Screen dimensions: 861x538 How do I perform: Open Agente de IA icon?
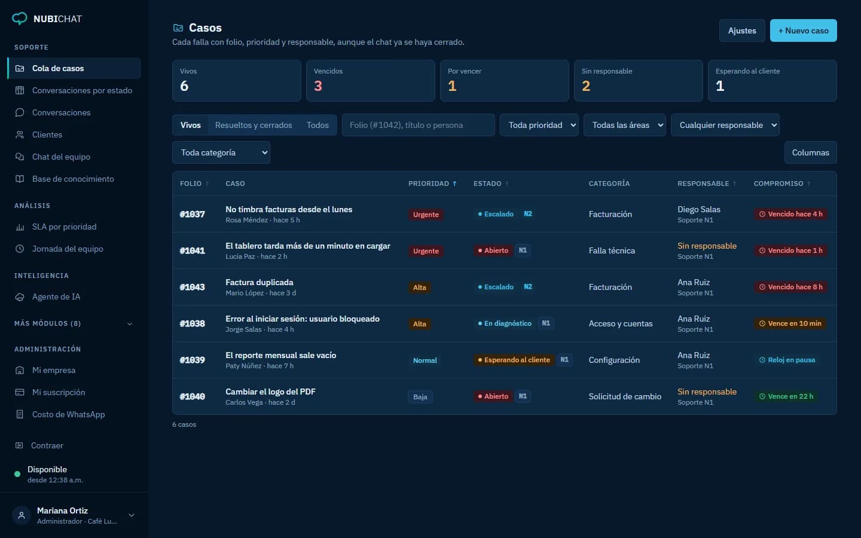coord(20,296)
